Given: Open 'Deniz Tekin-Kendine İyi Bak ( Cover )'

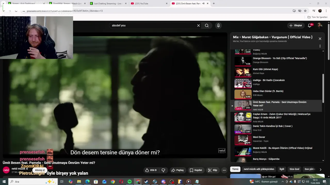Looking at the screenshot, I should pos(273,126).
